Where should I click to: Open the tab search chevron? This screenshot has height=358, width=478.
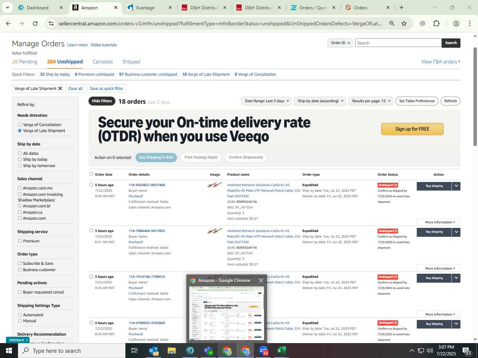point(7,7)
